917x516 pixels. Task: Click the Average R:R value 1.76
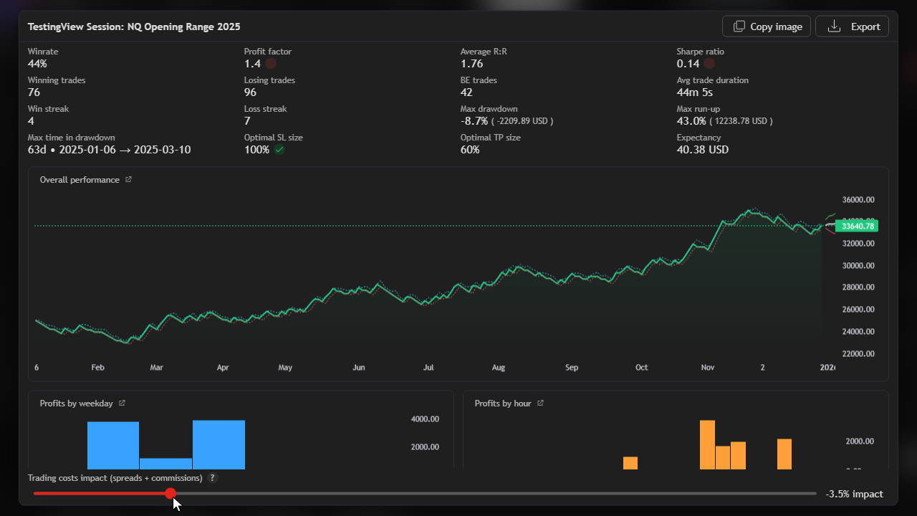pos(471,64)
